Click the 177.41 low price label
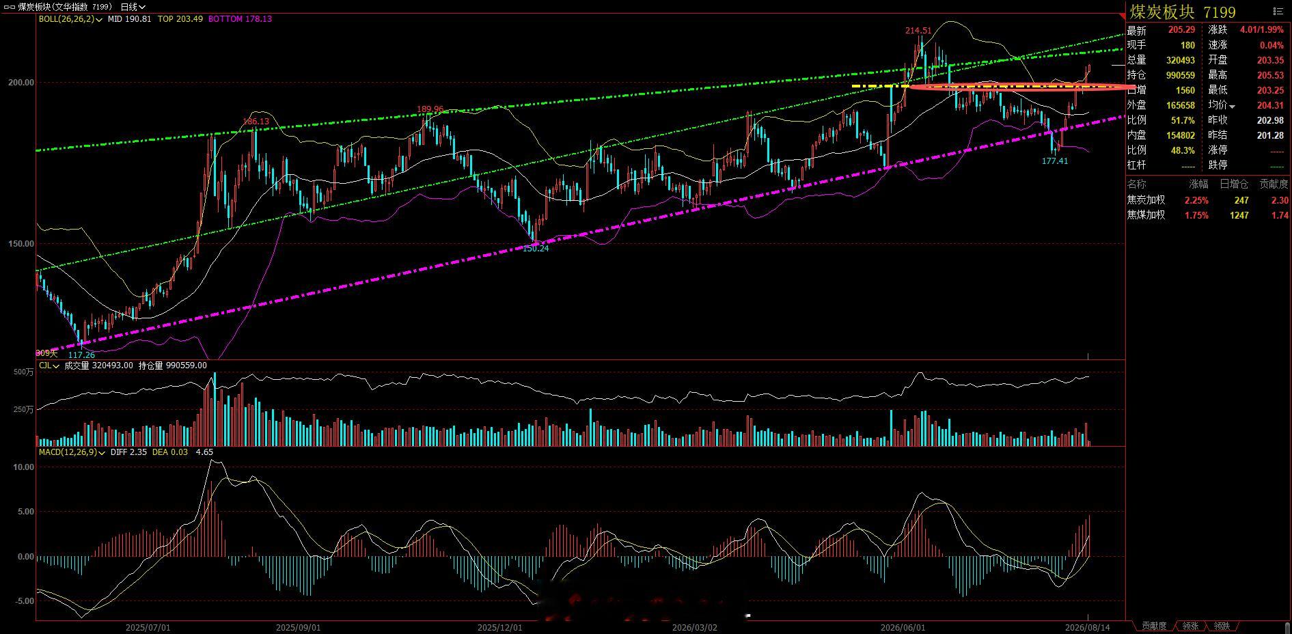 [1054, 161]
